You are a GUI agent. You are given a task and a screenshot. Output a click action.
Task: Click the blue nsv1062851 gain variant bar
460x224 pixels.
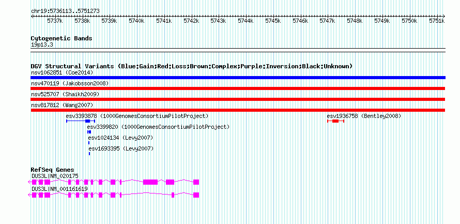(238, 78)
